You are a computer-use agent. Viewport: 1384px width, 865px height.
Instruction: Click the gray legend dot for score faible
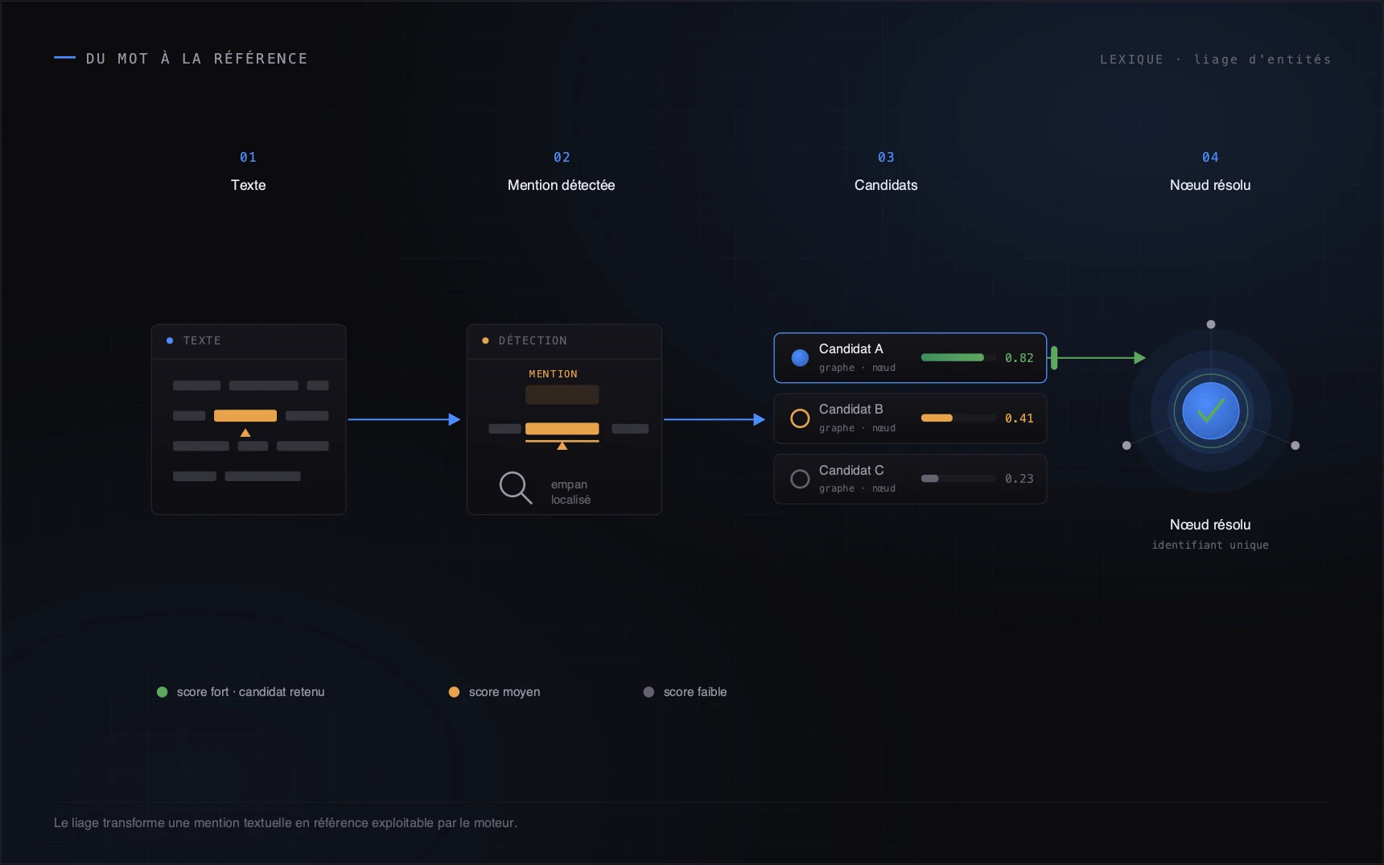649,692
